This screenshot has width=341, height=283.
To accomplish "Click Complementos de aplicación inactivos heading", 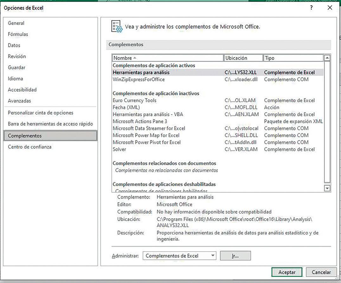I will (x=156, y=93).
